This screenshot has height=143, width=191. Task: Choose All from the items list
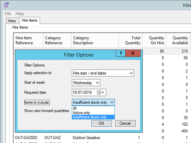pos(93,108)
